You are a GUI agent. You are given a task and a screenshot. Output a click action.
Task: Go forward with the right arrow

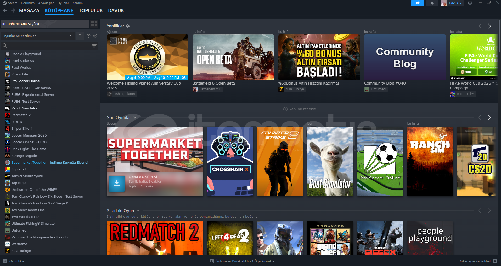(x=13, y=11)
